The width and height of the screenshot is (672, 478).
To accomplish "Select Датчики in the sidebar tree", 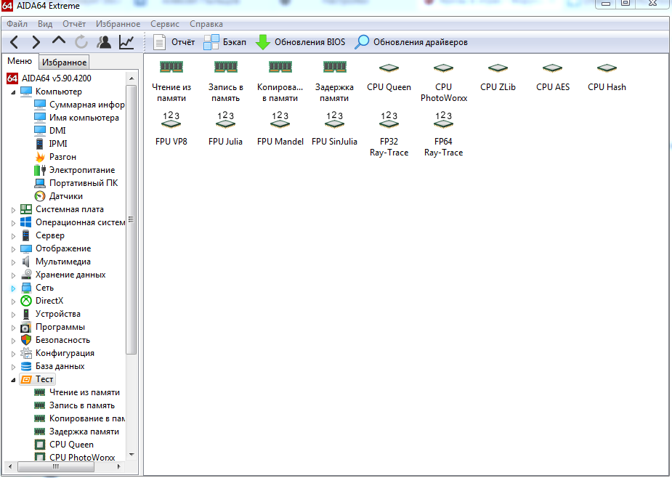I will [x=65, y=196].
